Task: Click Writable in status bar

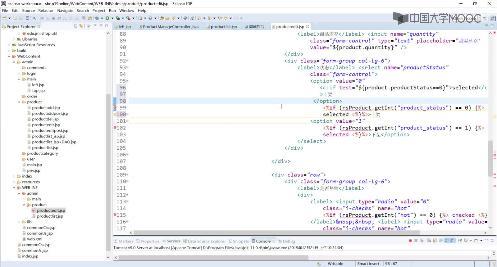Action: pos(335,264)
